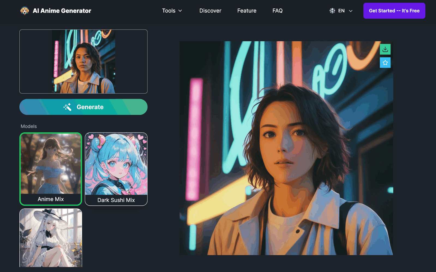436x272 pixels.
Task: Expand the Tools dropdown menu
Action: [172, 11]
